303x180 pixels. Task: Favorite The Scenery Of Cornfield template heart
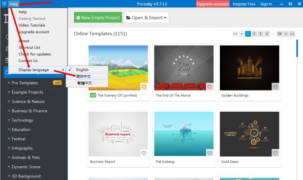click(144, 87)
